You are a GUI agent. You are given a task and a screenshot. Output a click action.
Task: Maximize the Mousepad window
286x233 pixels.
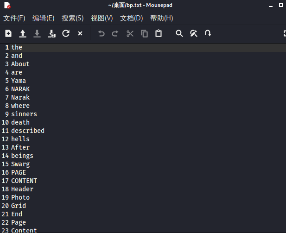point(281,5)
